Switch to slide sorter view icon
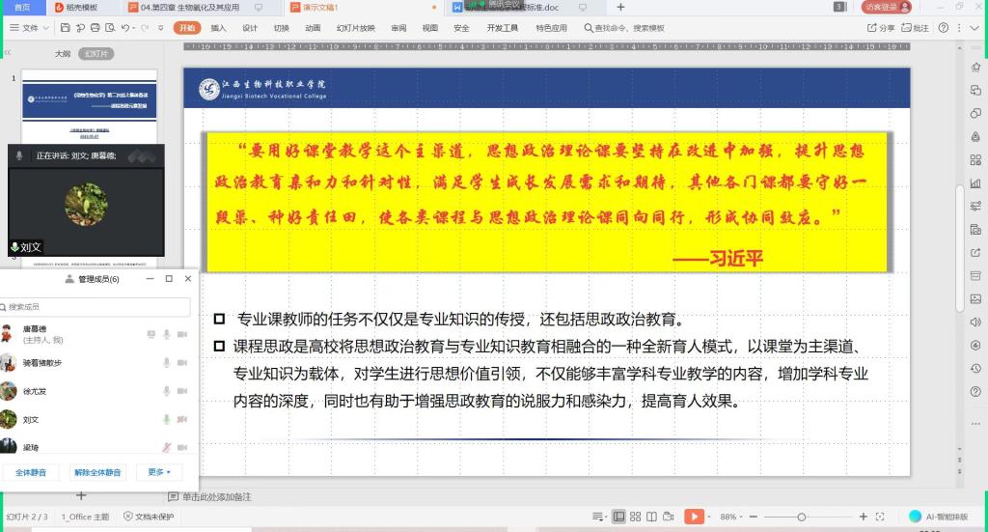The image size is (988, 532). click(637, 517)
